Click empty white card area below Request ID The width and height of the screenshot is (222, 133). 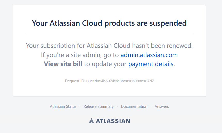coord(109,90)
